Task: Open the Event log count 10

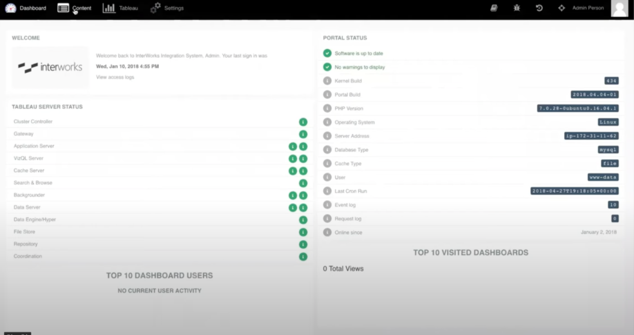Action: click(613, 205)
